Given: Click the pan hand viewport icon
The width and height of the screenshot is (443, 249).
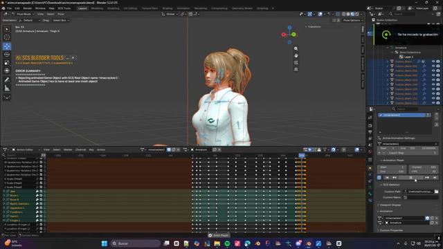Looking at the screenshot, I should click(x=296, y=55).
